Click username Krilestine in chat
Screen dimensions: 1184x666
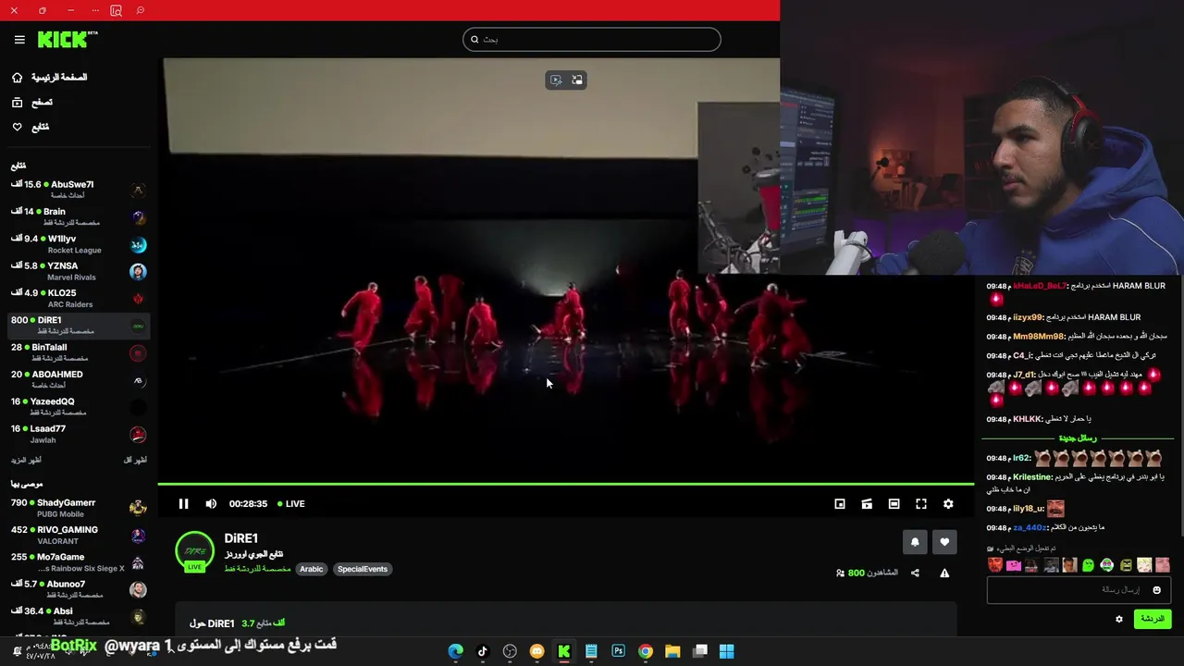click(x=1032, y=477)
